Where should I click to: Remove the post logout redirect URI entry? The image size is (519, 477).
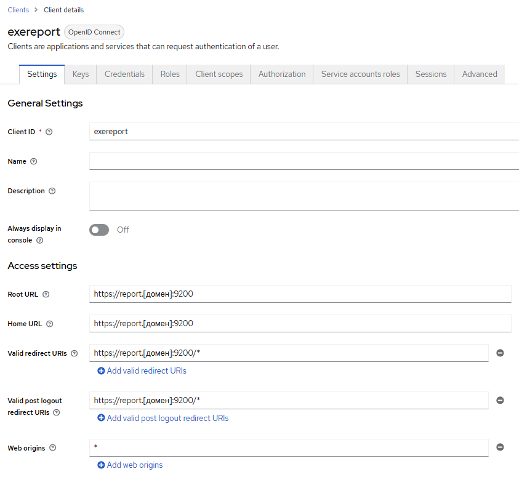[x=500, y=400]
